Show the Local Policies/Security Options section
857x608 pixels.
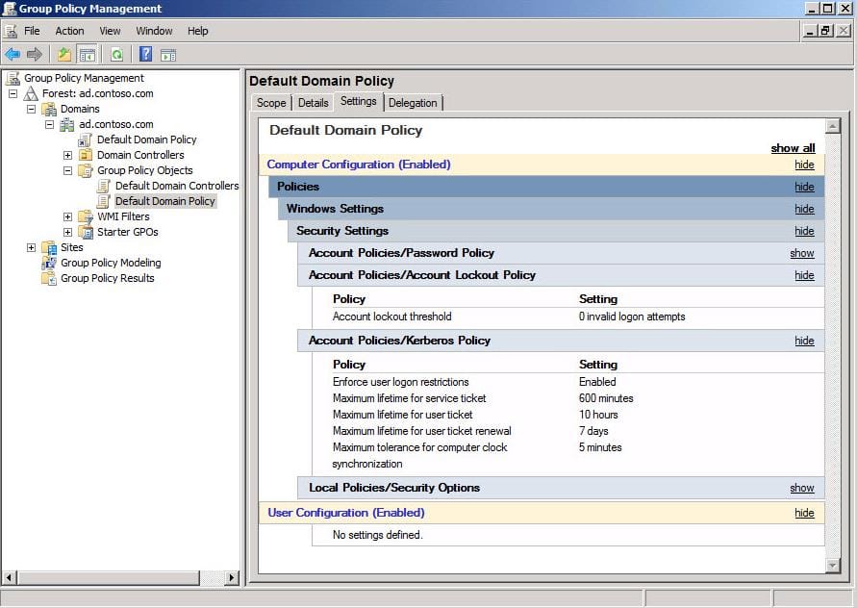tap(802, 488)
